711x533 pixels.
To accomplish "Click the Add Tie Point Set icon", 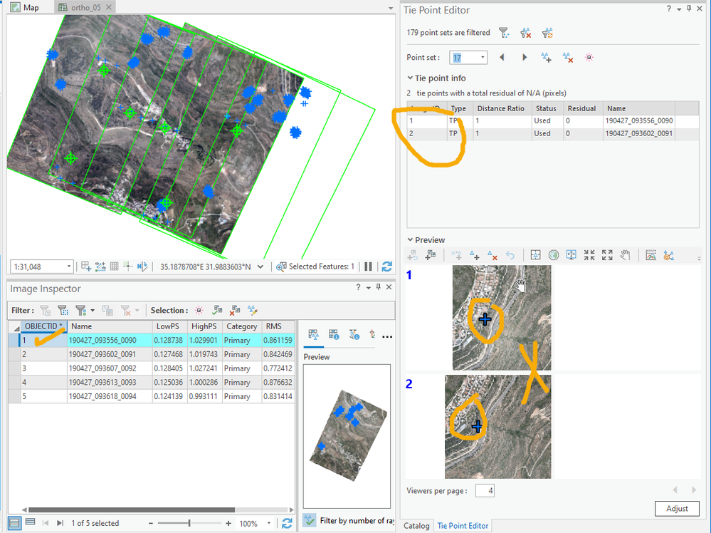I will [546, 58].
